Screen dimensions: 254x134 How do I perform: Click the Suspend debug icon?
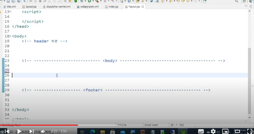click(35, 1)
